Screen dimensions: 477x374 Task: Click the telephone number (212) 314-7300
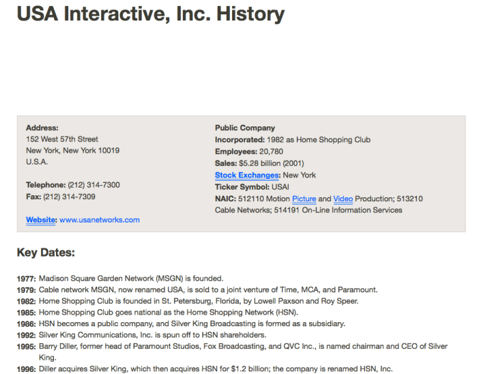(93, 185)
